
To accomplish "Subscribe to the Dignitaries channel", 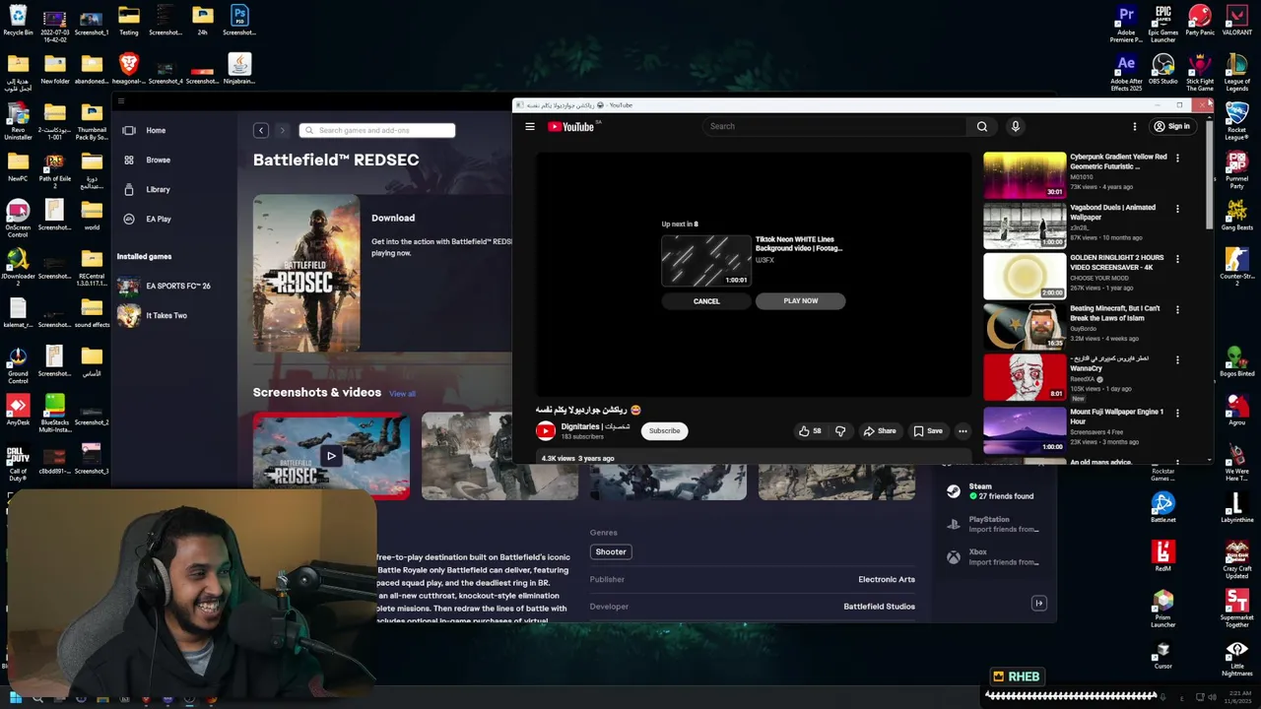I will point(665,430).
